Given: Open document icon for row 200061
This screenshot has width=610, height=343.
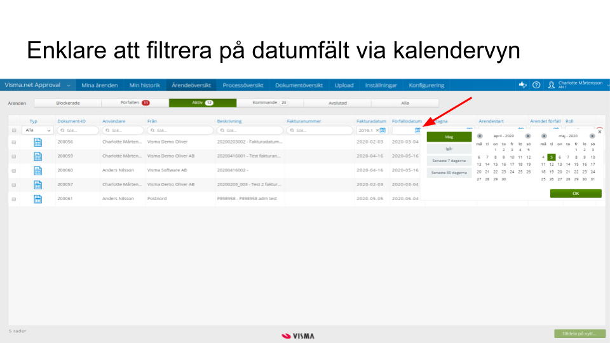Looking at the screenshot, I should coord(37,199).
